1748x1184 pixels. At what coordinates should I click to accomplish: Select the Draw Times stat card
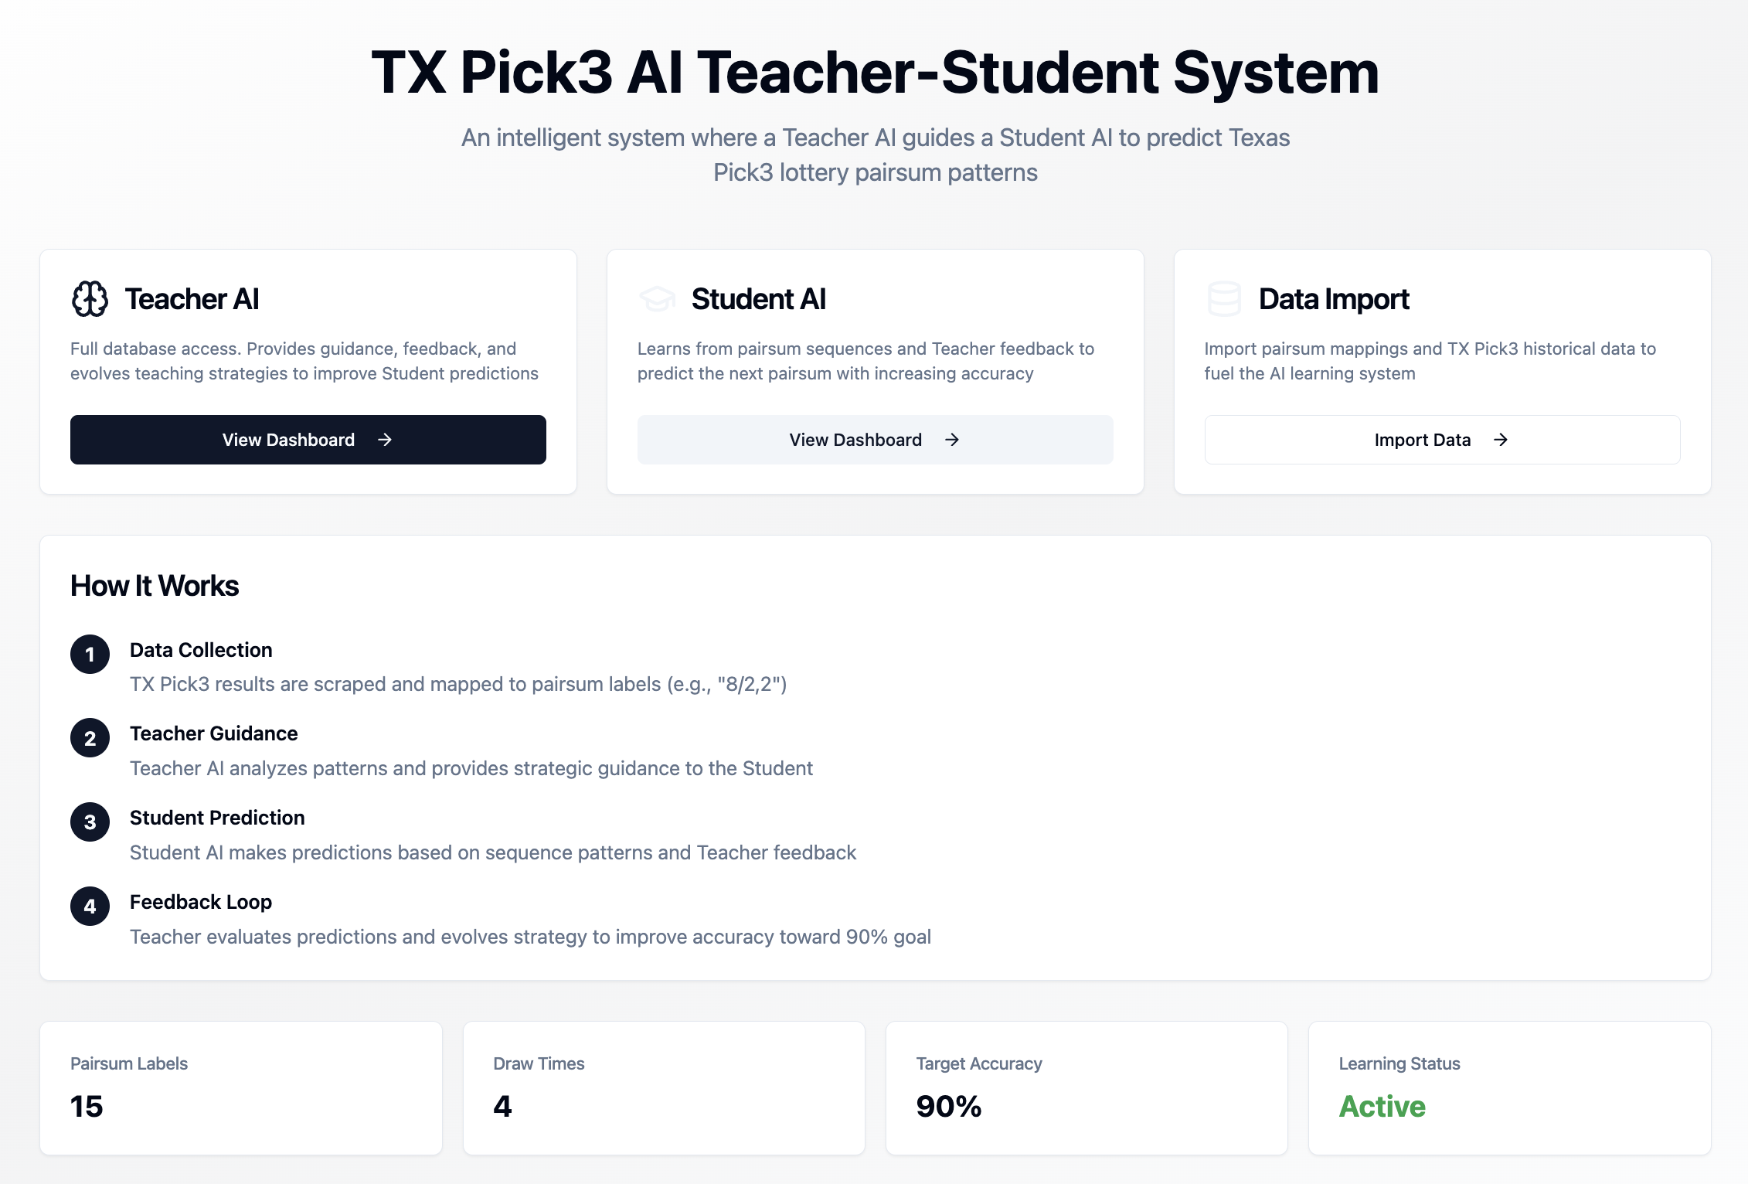(x=664, y=1088)
